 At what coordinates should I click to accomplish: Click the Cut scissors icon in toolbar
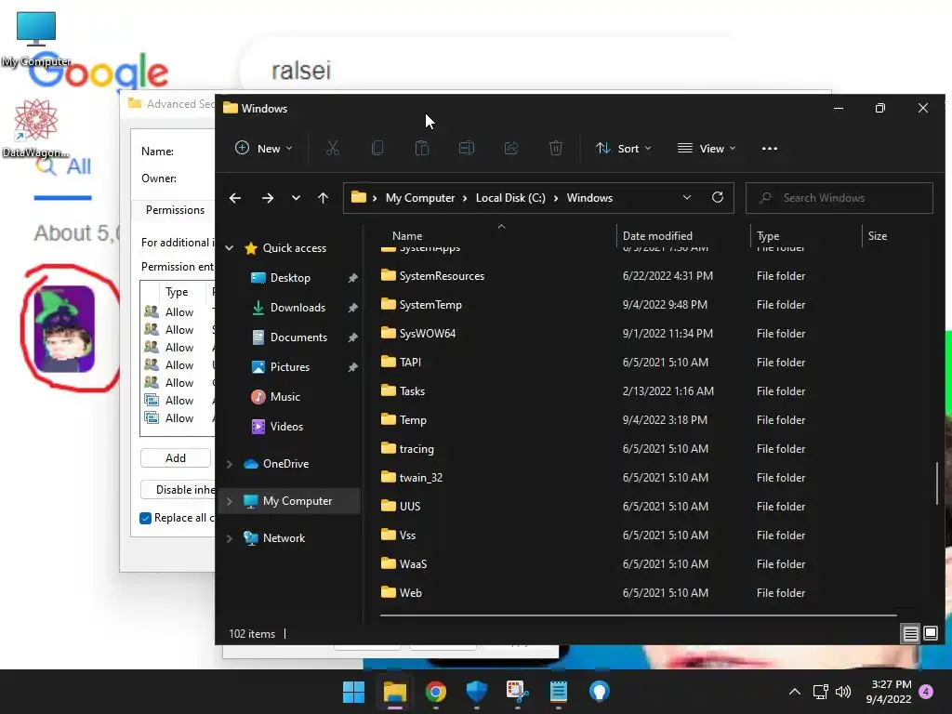(332, 148)
